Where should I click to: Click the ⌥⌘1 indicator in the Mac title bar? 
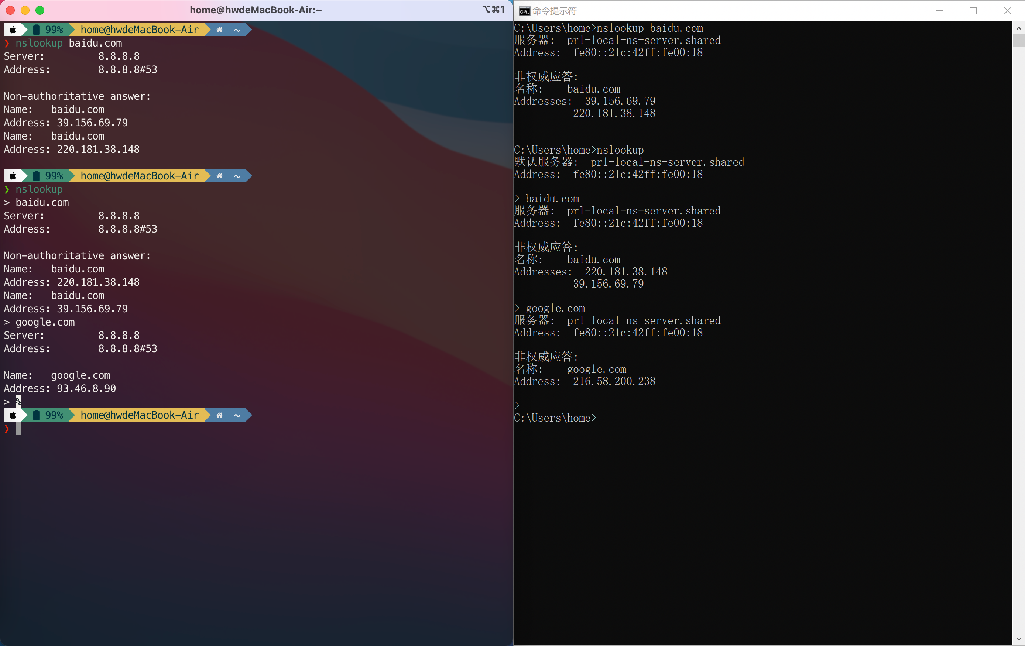(x=493, y=9)
